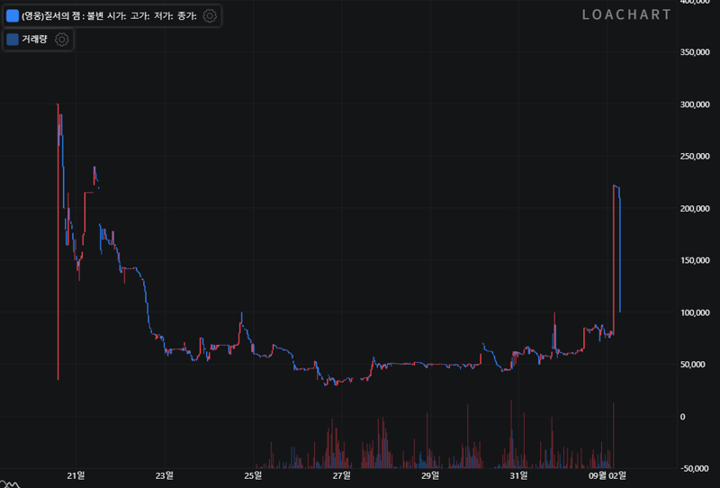
Task: Click the 350,000 price axis label
Action: 695,52
